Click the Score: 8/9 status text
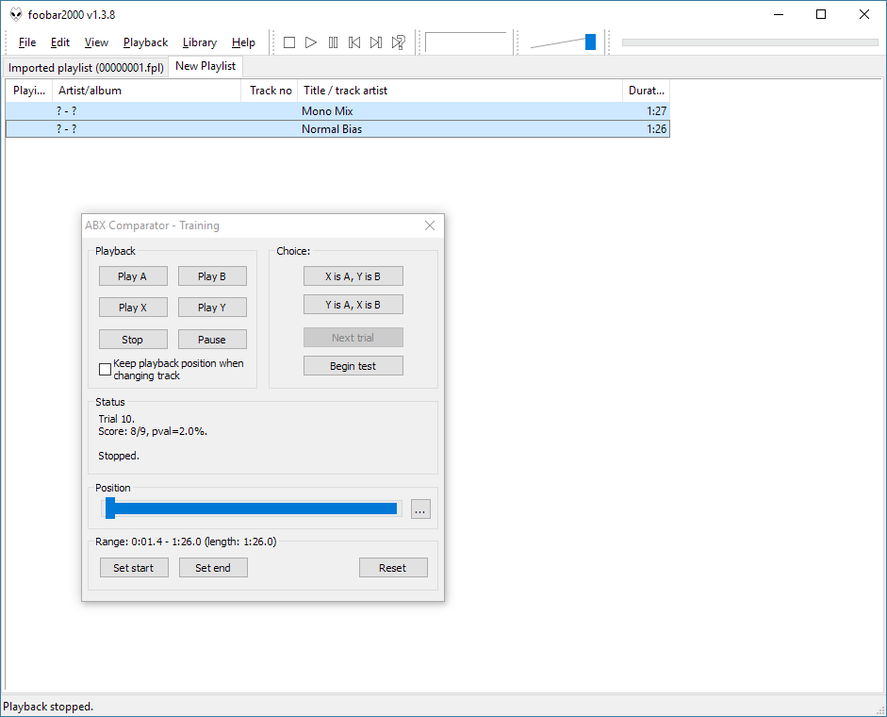Image resolution: width=887 pixels, height=717 pixels. coord(153,431)
